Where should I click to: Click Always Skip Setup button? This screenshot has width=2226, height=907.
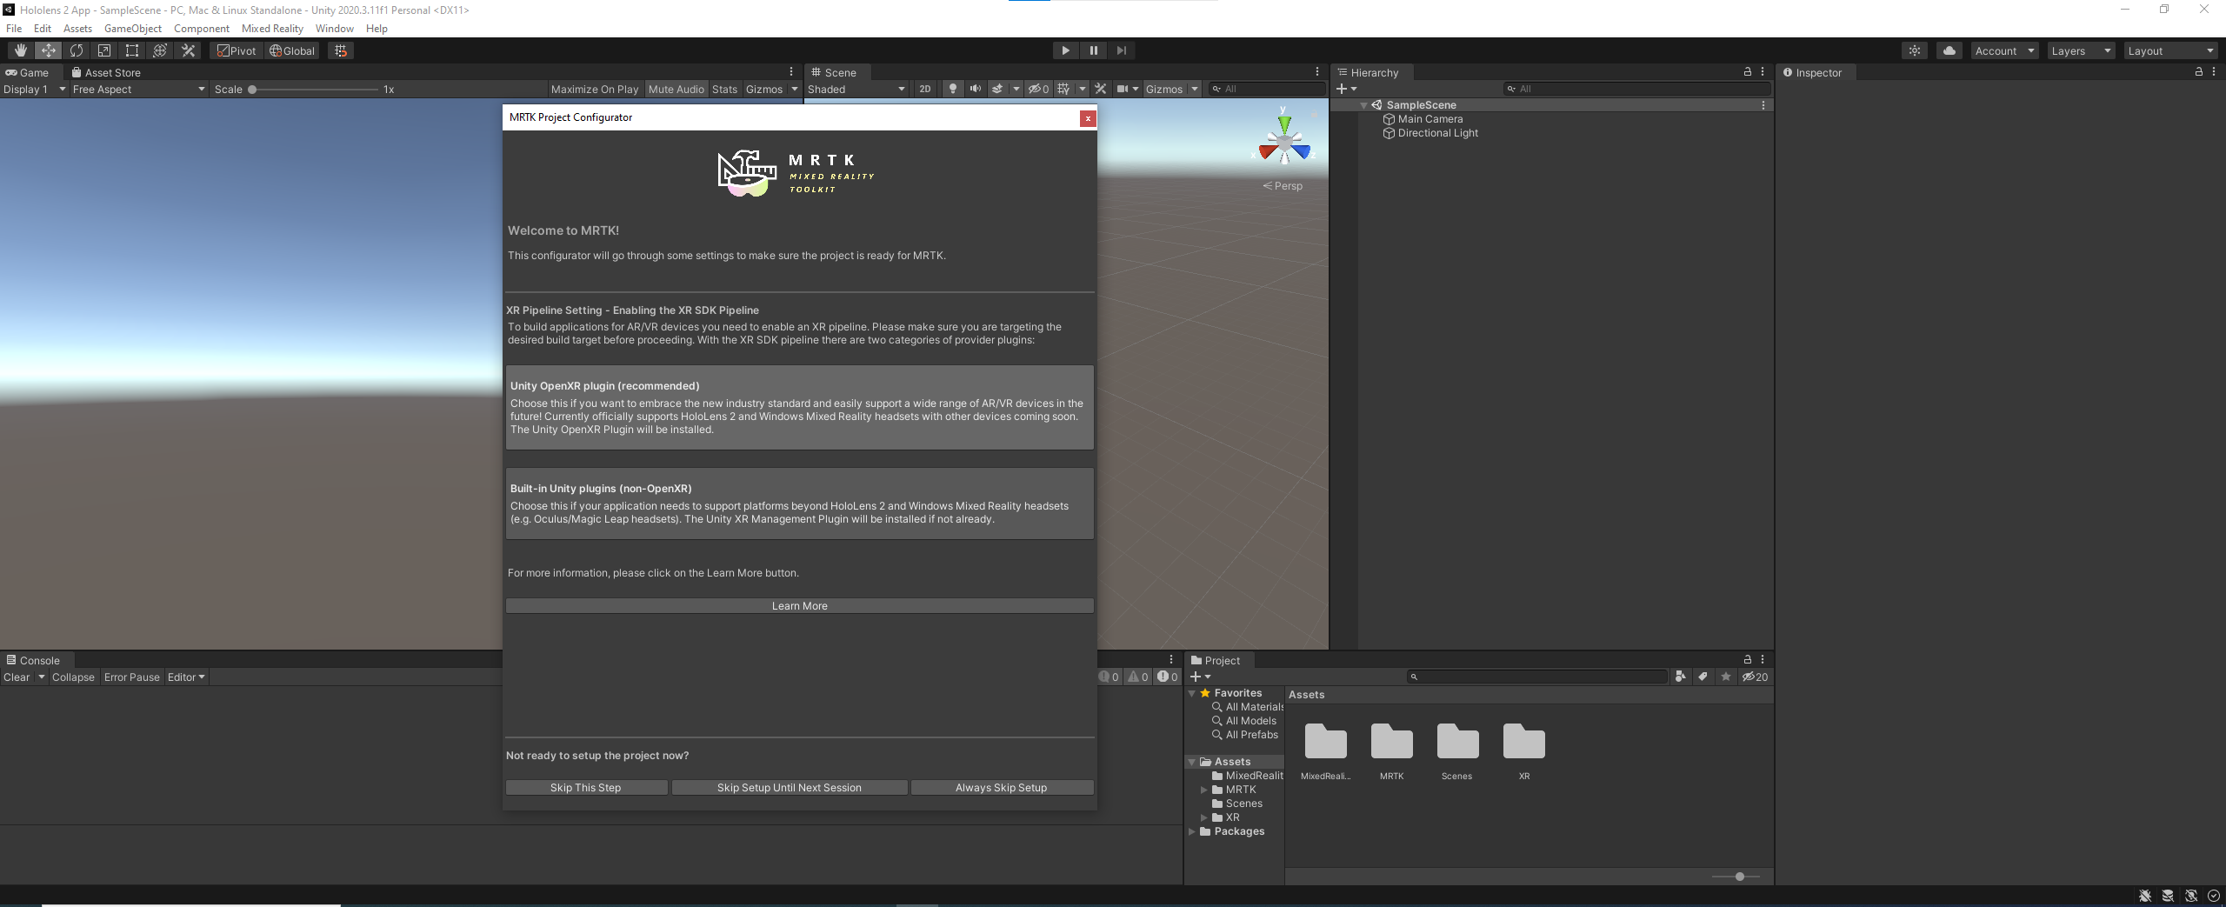(x=1002, y=787)
